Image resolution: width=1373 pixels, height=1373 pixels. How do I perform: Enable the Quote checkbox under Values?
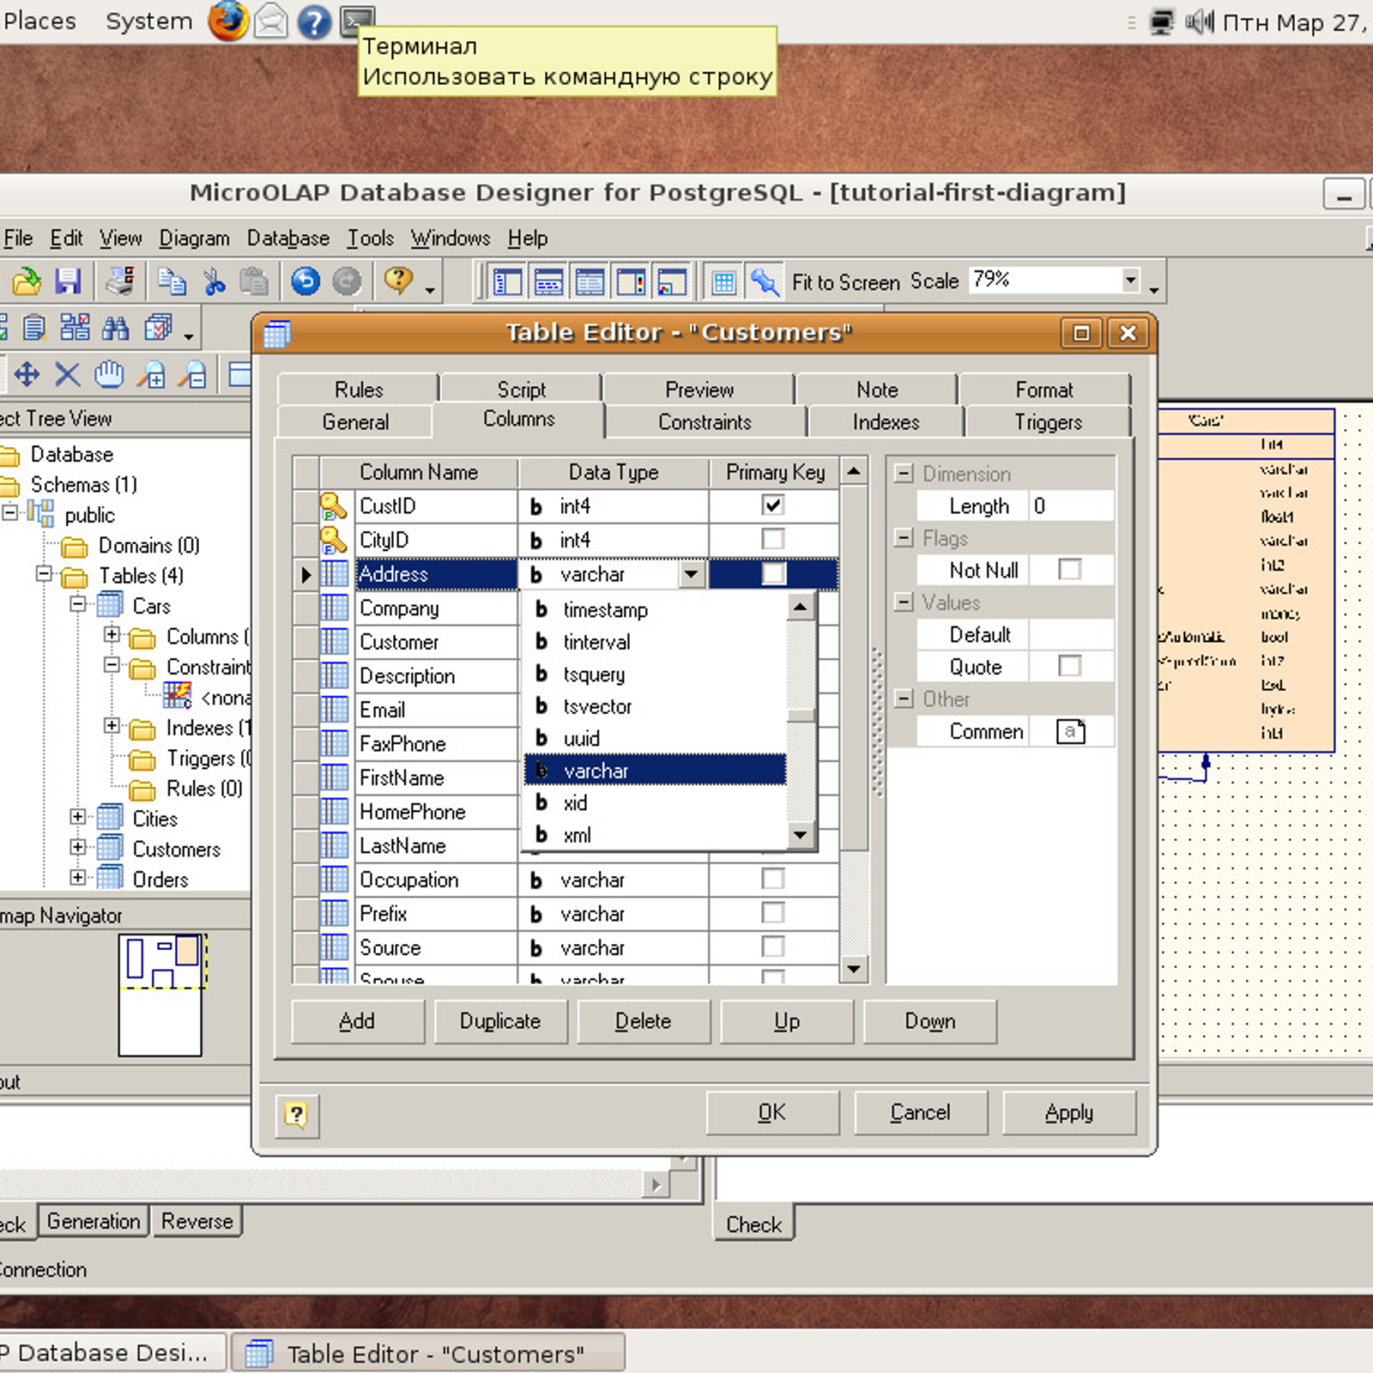1070,666
